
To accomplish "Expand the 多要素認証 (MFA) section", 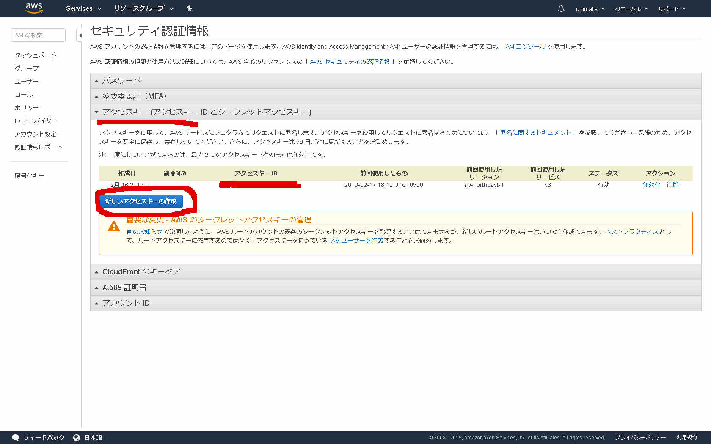I will (396, 96).
